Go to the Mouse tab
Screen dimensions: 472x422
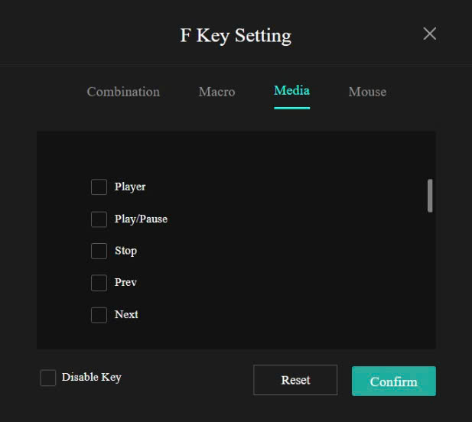tap(367, 92)
